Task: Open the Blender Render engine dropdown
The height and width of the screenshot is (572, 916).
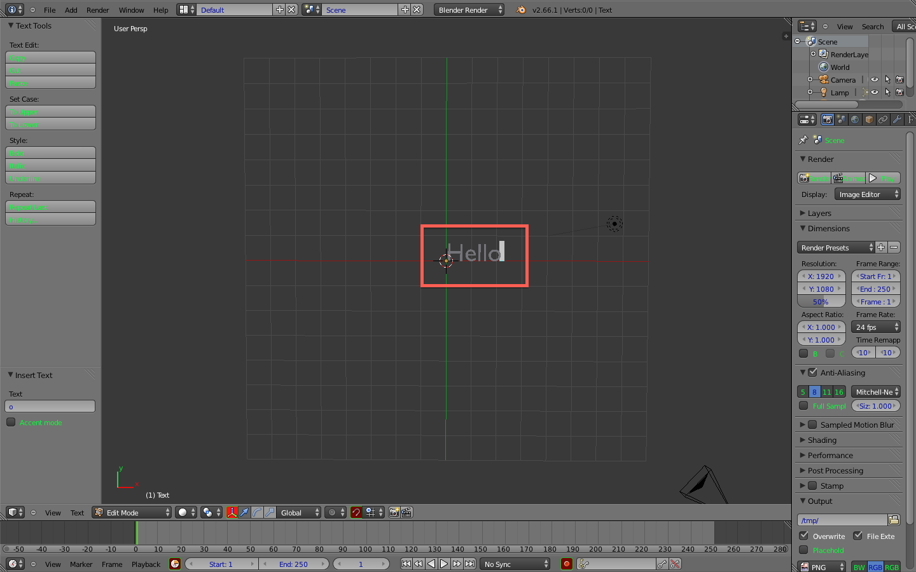Action: tap(468, 10)
